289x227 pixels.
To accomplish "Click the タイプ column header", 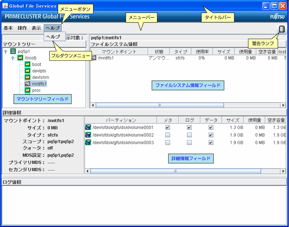I will 180,52.
